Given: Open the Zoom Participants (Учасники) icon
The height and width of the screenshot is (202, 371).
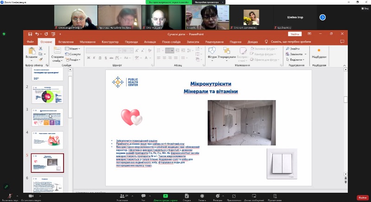Looking at the screenshot, I should pos(122,196).
